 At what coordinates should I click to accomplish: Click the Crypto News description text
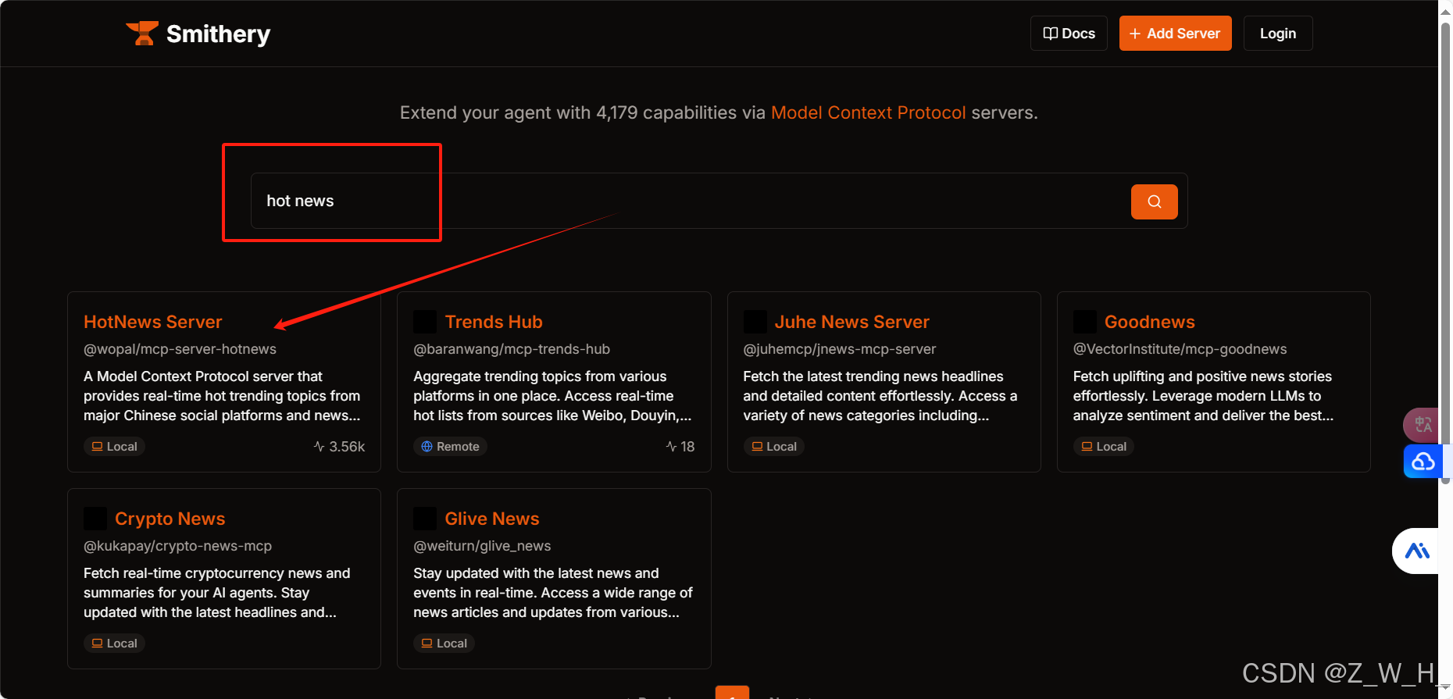(x=217, y=593)
